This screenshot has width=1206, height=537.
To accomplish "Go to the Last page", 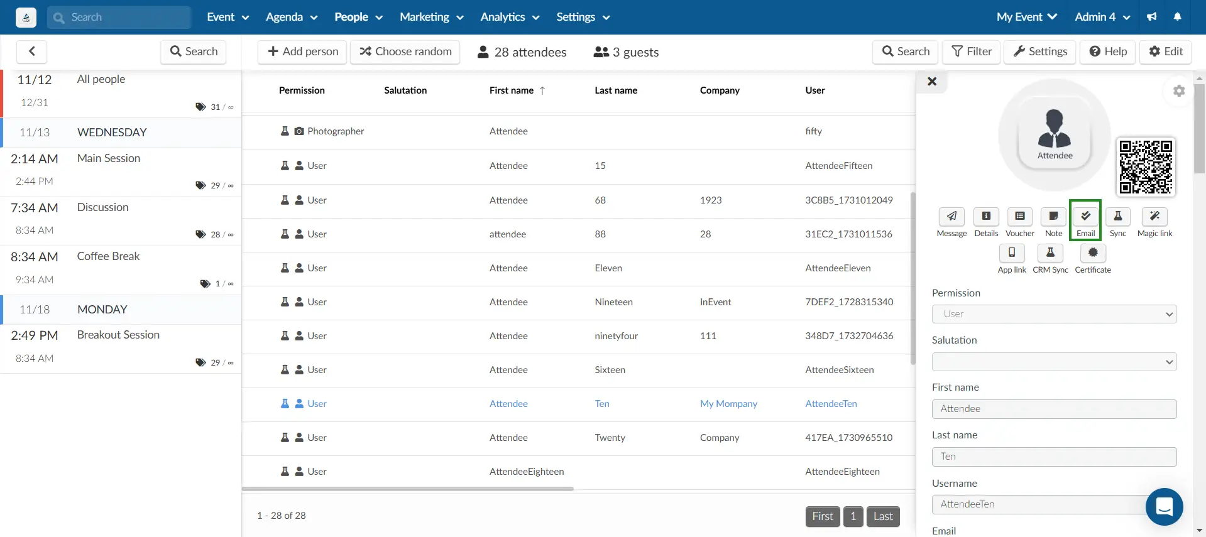I will pos(883,516).
